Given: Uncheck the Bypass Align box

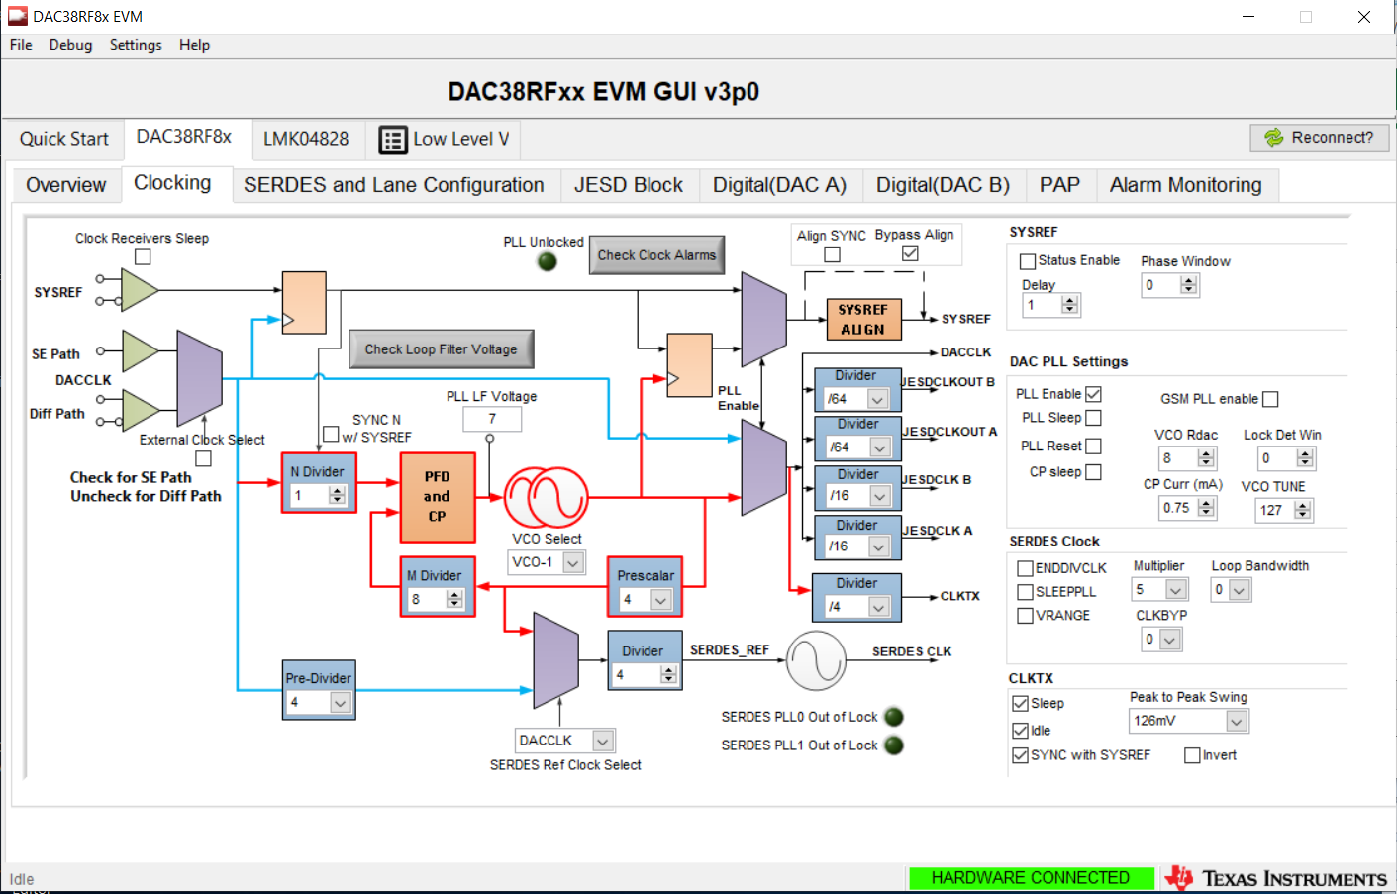Looking at the screenshot, I should (910, 253).
